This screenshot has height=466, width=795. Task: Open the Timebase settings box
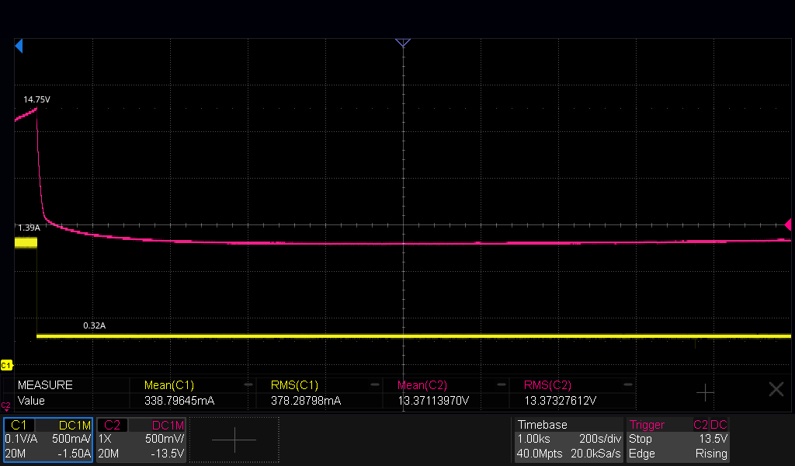(569, 440)
